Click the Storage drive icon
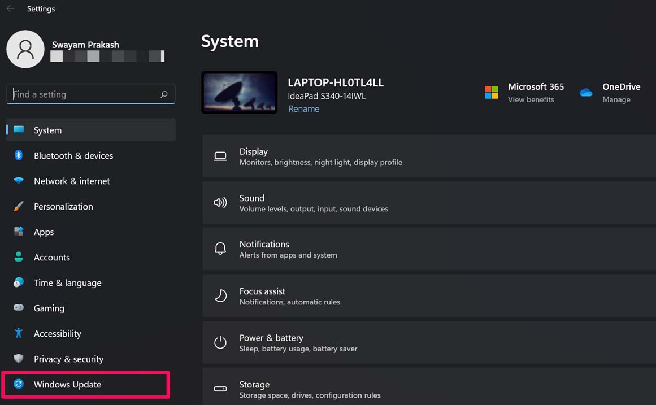 coord(220,389)
